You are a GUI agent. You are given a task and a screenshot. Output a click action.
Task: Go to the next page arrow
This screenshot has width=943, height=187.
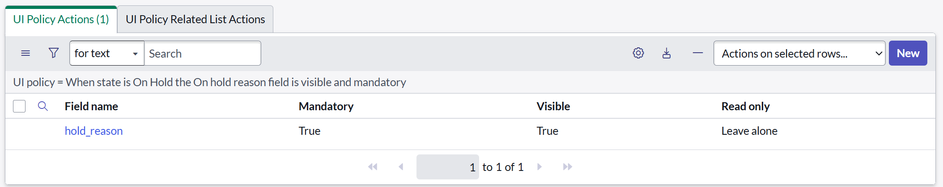tap(539, 167)
